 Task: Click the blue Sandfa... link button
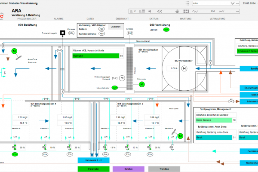tap(249, 69)
